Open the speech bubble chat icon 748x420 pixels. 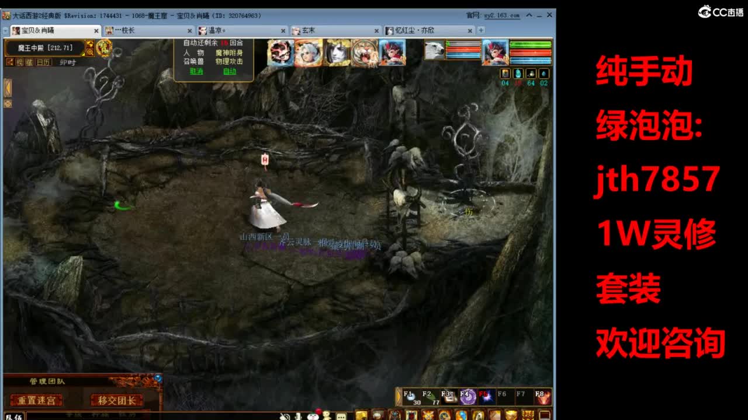click(x=341, y=416)
